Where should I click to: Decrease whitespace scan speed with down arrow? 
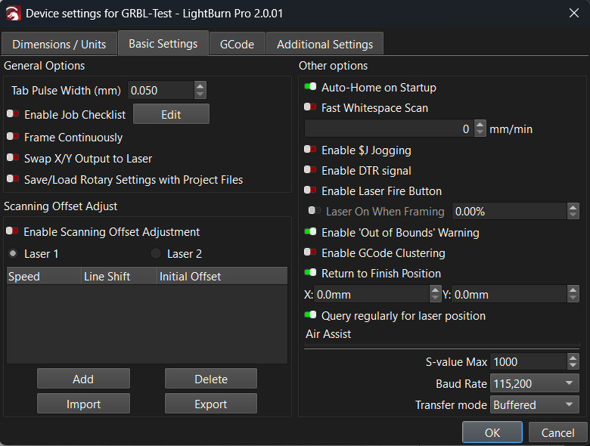(x=480, y=133)
